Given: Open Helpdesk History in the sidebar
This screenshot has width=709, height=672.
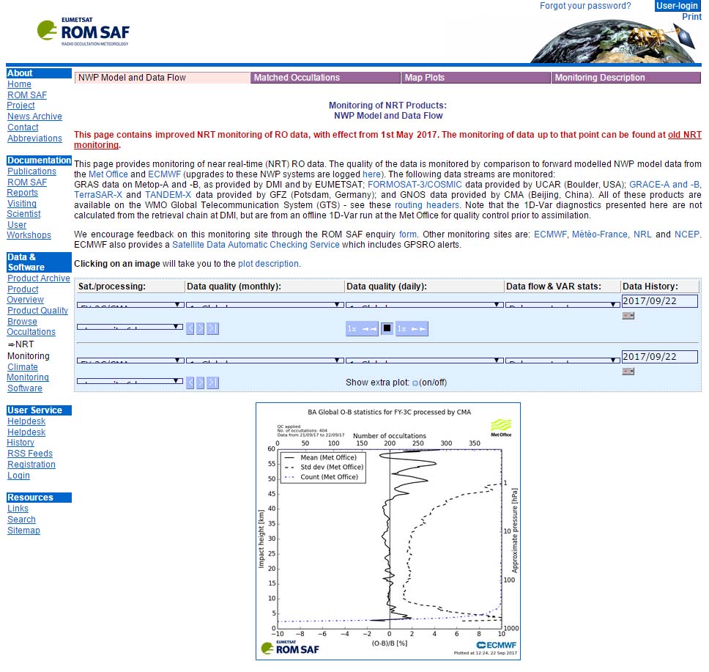Looking at the screenshot, I should pyautogui.click(x=26, y=437).
